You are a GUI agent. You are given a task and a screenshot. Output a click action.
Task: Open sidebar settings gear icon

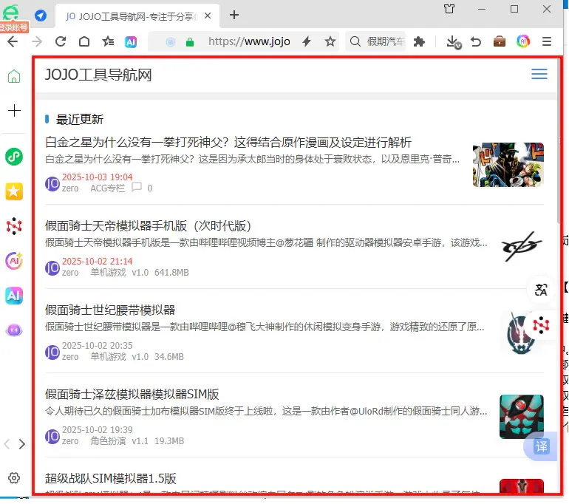(x=13, y=478)
